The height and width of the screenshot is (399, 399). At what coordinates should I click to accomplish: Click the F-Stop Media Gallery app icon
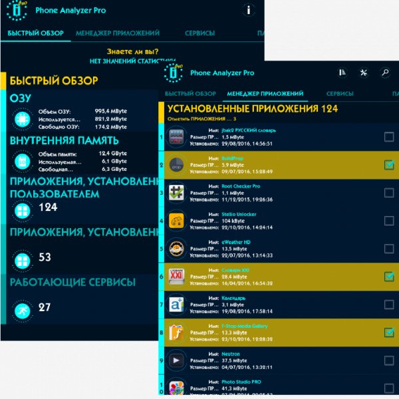[x=176, y=332]
